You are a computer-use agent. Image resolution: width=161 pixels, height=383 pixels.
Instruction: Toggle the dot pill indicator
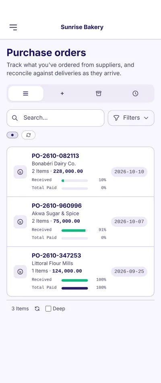click(12, 135)
